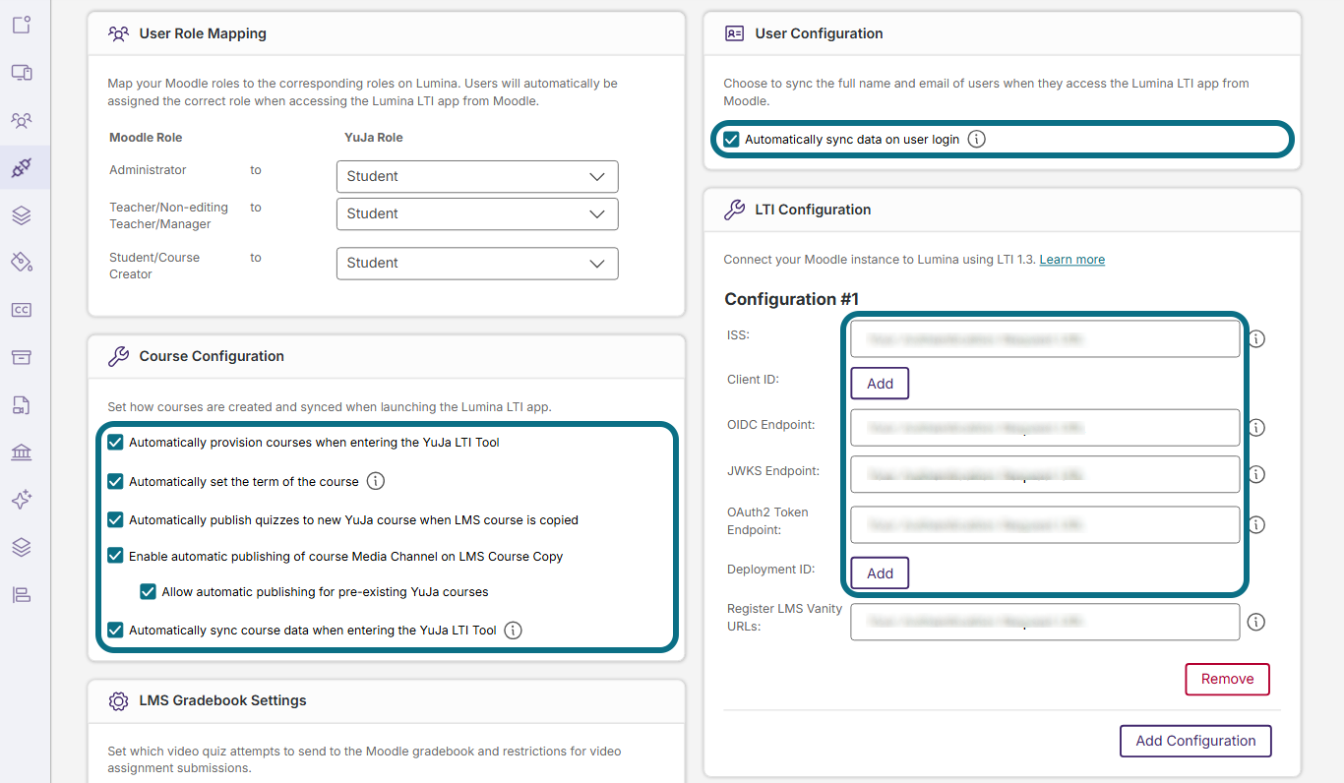
Task: Click the info icon next to OIDC Endpoint field
Action: [1256, 428]
